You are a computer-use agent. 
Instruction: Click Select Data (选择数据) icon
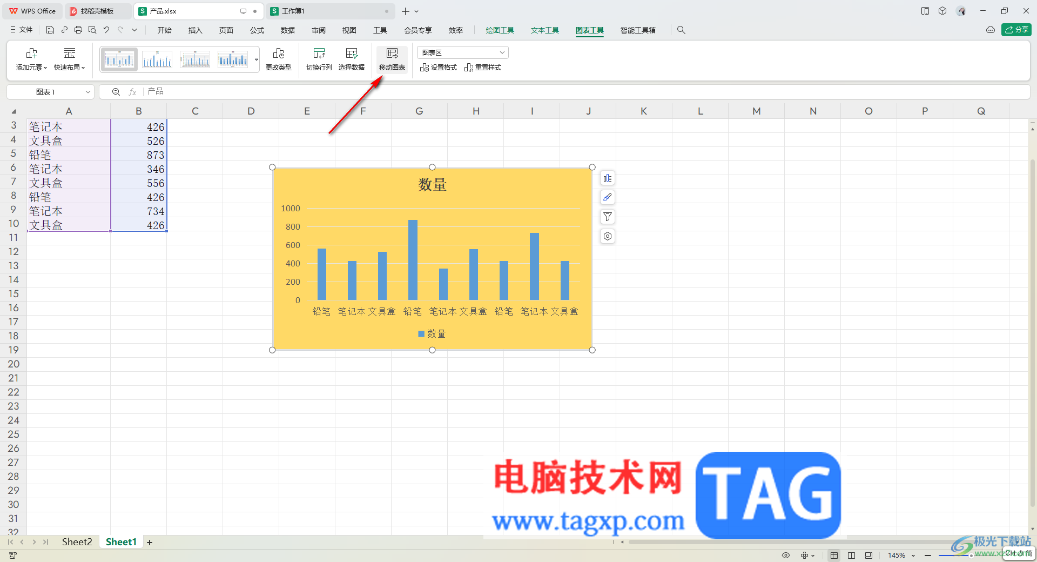click(352, 53)
